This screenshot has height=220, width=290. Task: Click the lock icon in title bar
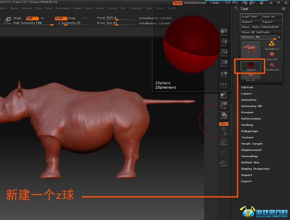click(262, 3)
